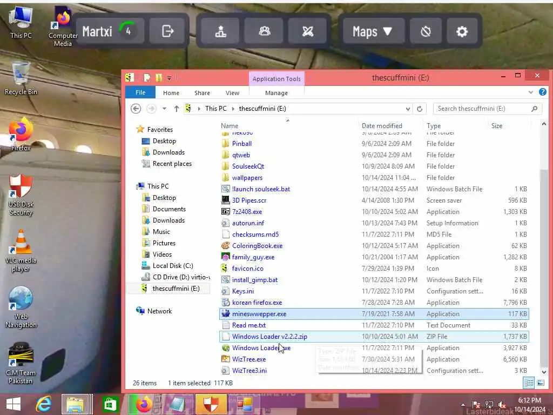Switch to the View ribbon tab
Screen dimensions: 553x415
[232, 93]
